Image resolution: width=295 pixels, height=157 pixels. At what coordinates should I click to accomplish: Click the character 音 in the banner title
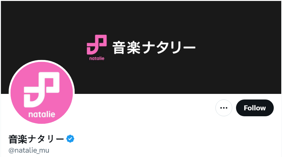tap(119, 48)
